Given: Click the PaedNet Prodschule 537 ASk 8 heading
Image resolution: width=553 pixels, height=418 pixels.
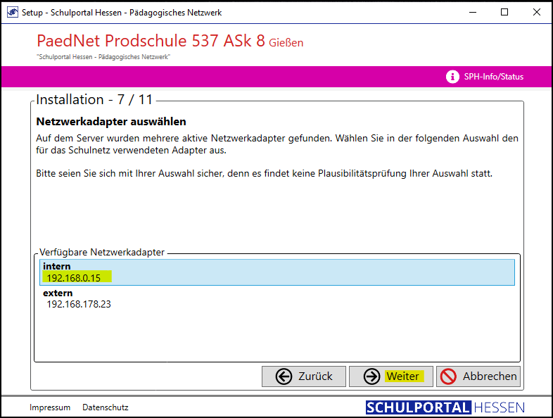Looking at the screenshot, I should coord(151,41).
